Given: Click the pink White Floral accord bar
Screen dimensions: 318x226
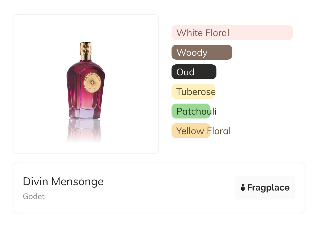Looking at the screenshot, I should [232, 33].
